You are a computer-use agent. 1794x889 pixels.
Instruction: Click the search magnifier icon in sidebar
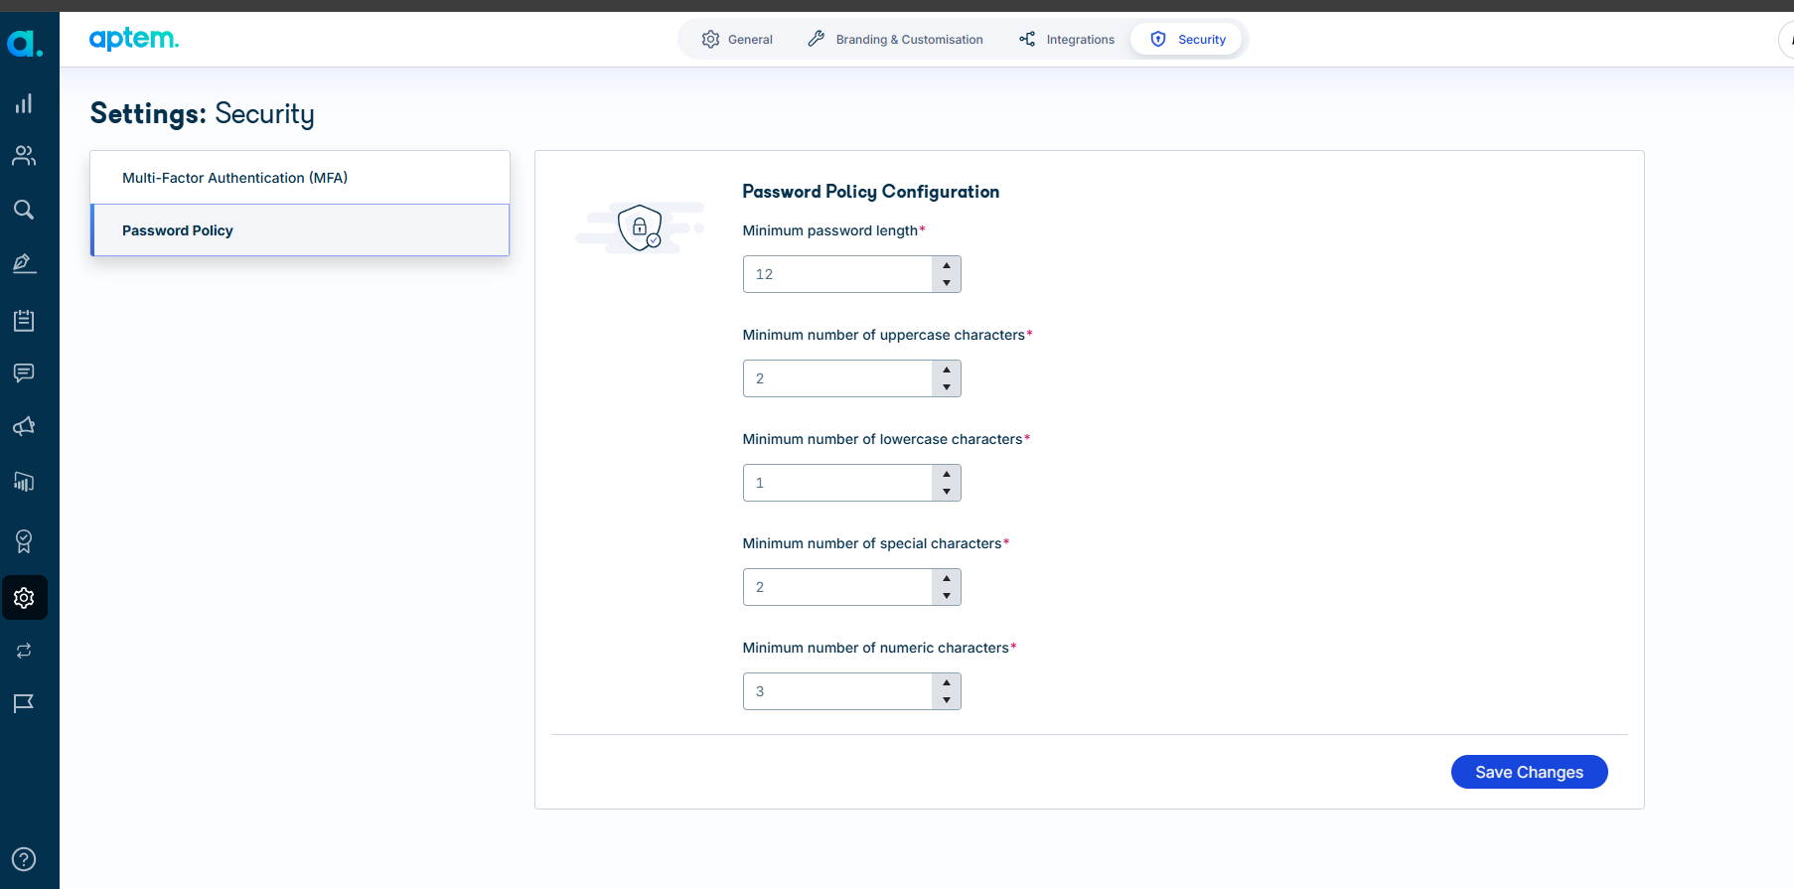coord(24,210)
